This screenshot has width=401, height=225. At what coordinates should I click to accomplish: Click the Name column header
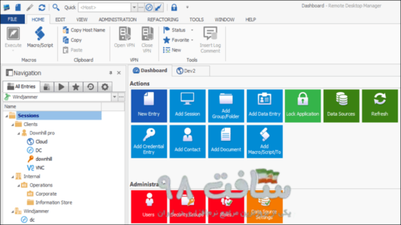pos(52,107)
